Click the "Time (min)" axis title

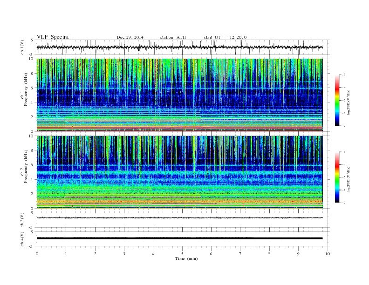click(x=186, y=258)
